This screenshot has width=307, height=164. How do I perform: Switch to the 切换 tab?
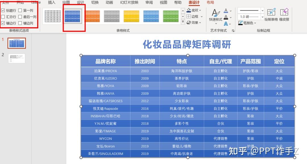click(x=95, y=2)
